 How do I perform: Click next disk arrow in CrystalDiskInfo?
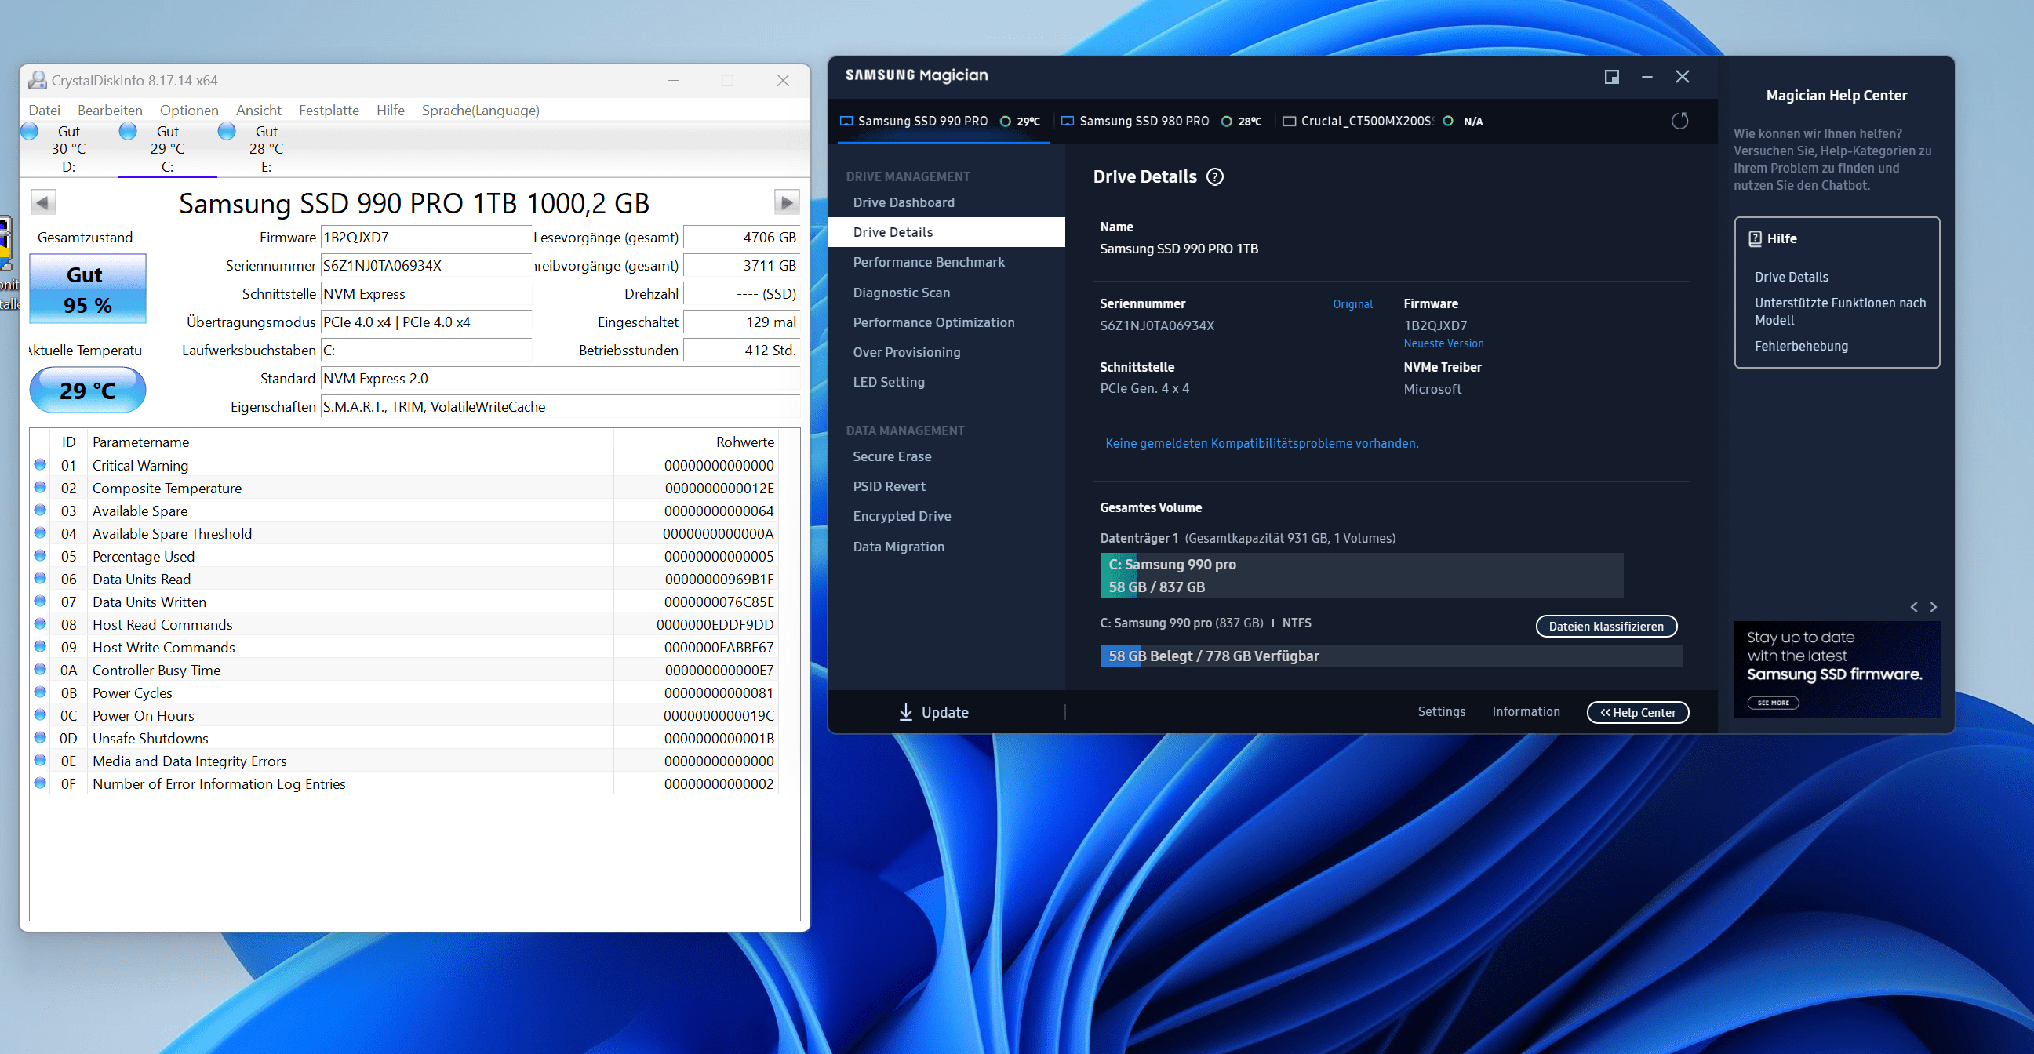[787, 203]
